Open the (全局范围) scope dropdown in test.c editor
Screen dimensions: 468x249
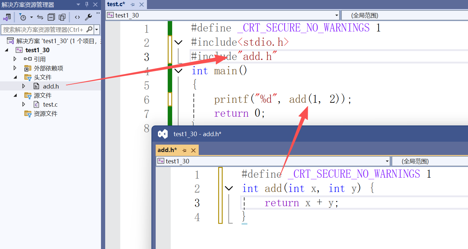405,15
